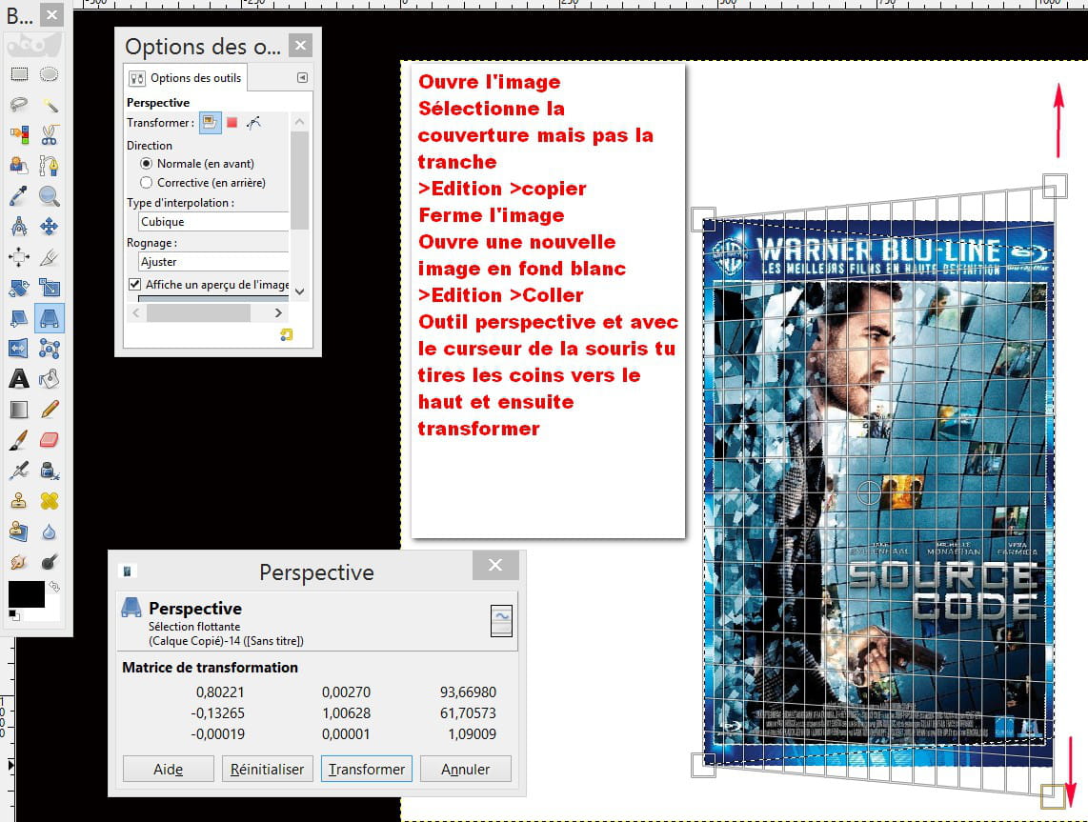Click the highlighted Perspective tool
This screenshot has width=1088, height=822.
coord(50,318)
